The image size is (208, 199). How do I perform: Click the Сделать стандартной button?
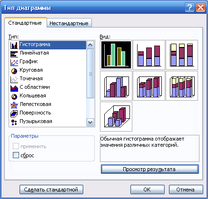point(51,190)
